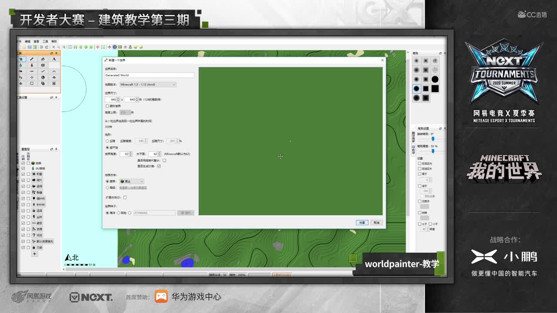
Task: Select the 丘陵 hills terrain radio button
Action: [x=107, y=141]
